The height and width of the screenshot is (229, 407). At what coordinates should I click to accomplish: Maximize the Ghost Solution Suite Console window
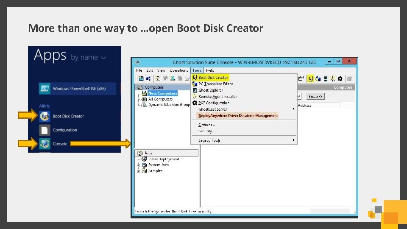coord(338,61)
